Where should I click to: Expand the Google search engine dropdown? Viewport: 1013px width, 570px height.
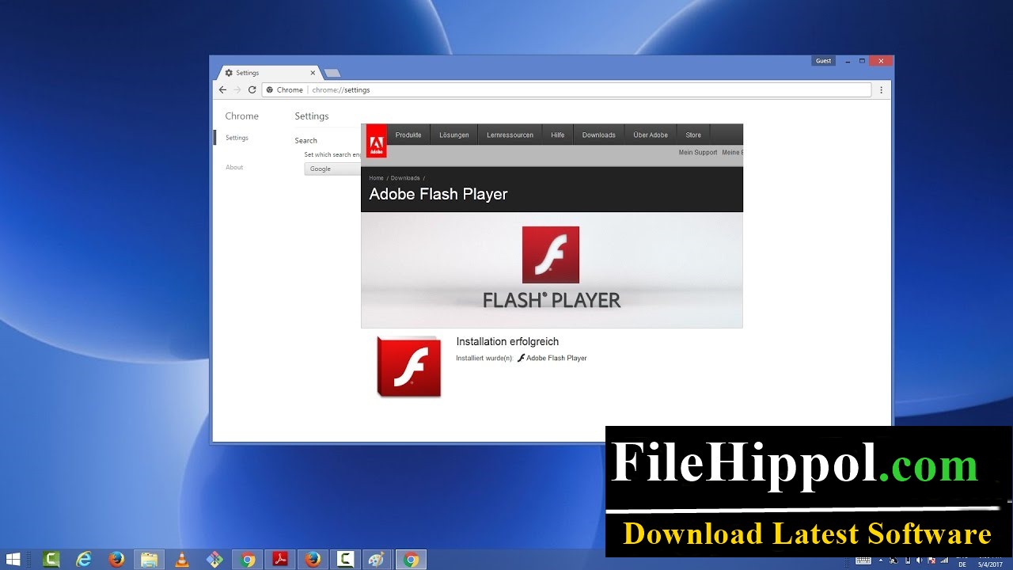(333, 169)
